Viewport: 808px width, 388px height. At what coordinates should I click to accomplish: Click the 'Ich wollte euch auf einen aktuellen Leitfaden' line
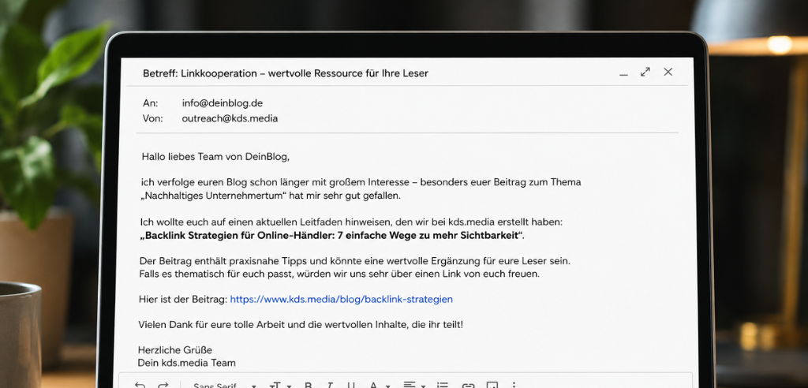[x=352, y=222]
